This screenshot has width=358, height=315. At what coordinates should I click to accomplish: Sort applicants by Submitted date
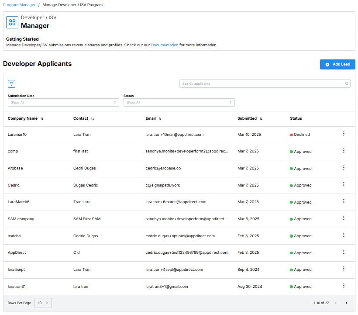(261, 119)
